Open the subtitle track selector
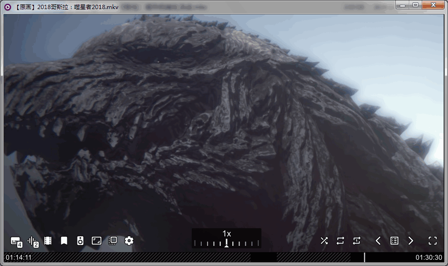 (16, 241)
